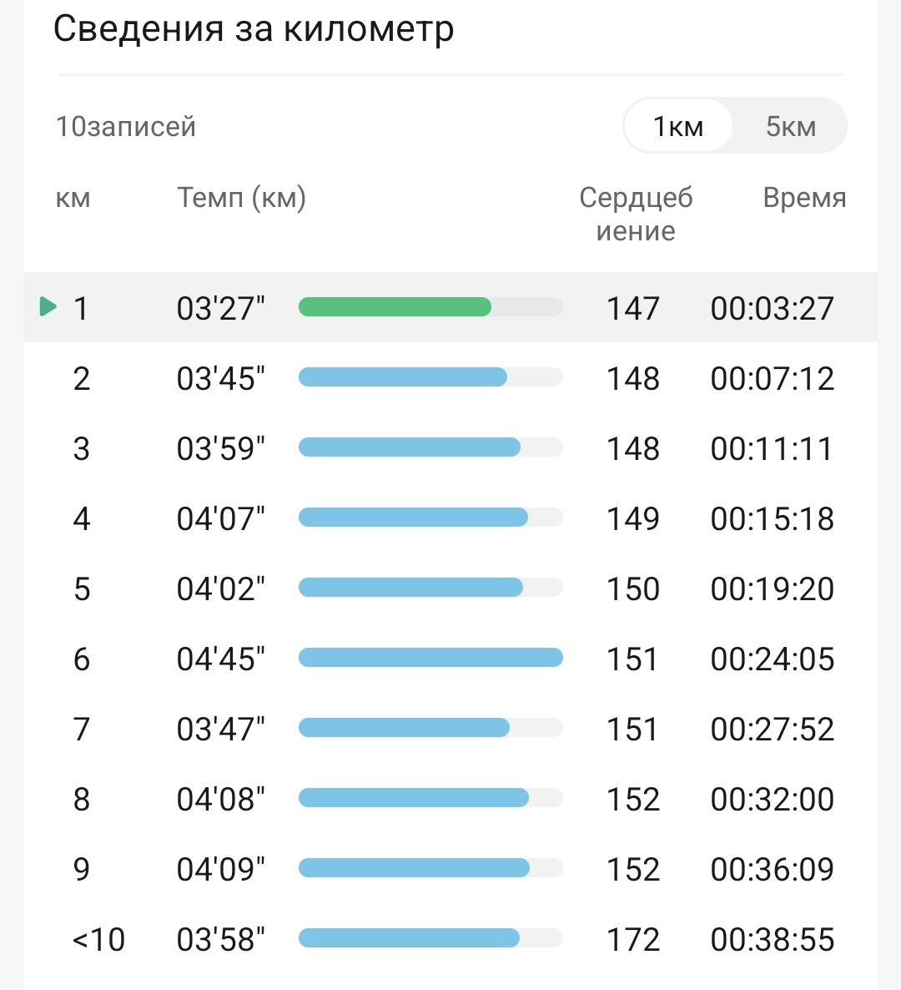Click the 10записей records count label

tap(126, 126)
